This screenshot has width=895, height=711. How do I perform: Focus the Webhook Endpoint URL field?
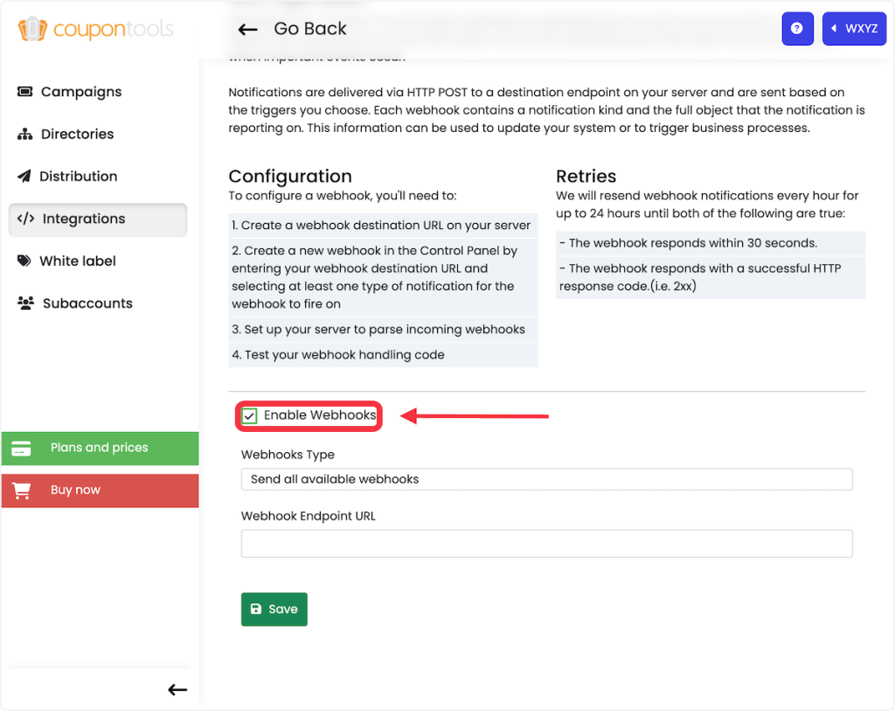click(x=546, y=543)
